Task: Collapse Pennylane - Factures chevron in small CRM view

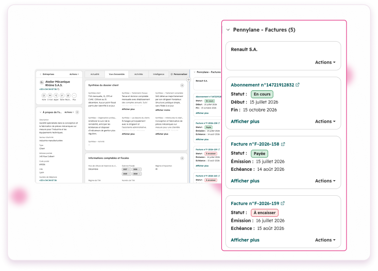Action: pos(195,72)
